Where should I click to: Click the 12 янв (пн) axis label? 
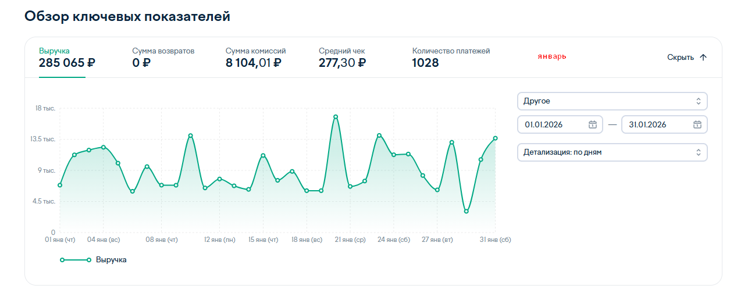(220, 240)
